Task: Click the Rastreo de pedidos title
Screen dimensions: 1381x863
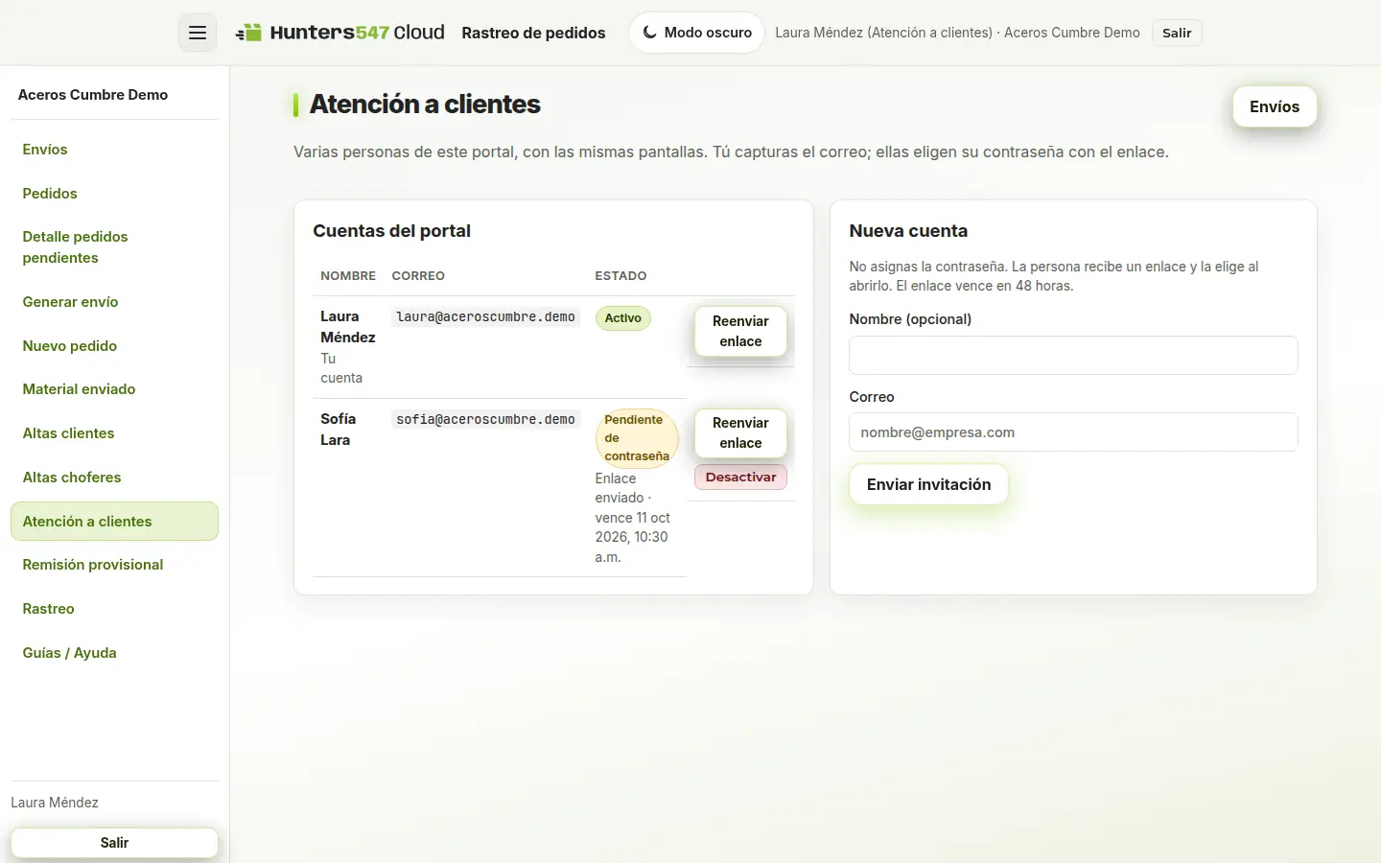Action: (x=533, y=33)
